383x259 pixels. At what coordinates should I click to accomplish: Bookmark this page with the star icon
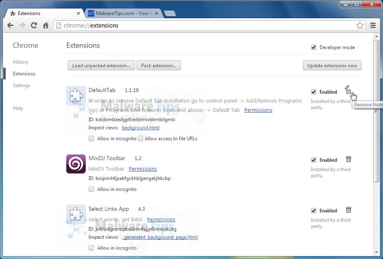(360, 25)
